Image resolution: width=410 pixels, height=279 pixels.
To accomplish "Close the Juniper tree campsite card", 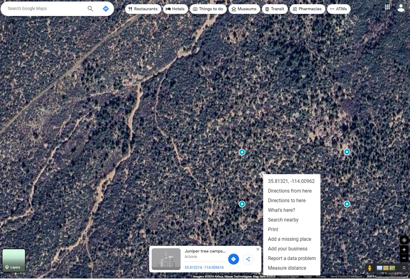I will [x=258, y=249].
